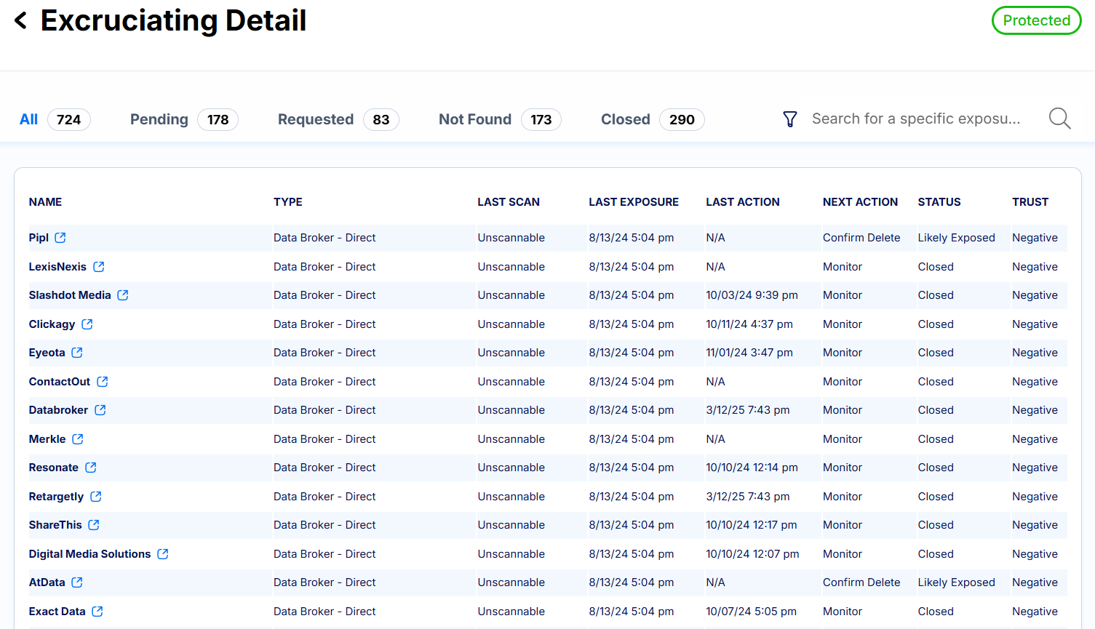Sort by the LAST ACTION column header
The image size is (1095, 629).
coord(743,202)
